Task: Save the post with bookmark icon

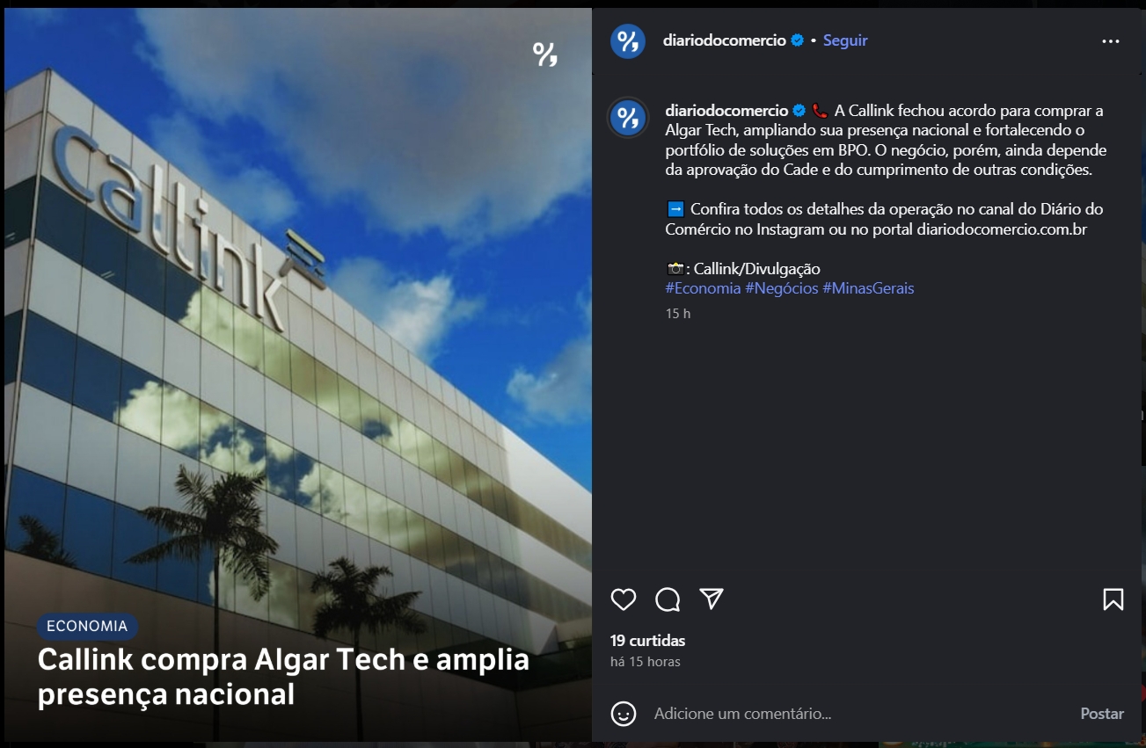Action: point(1113,599)
